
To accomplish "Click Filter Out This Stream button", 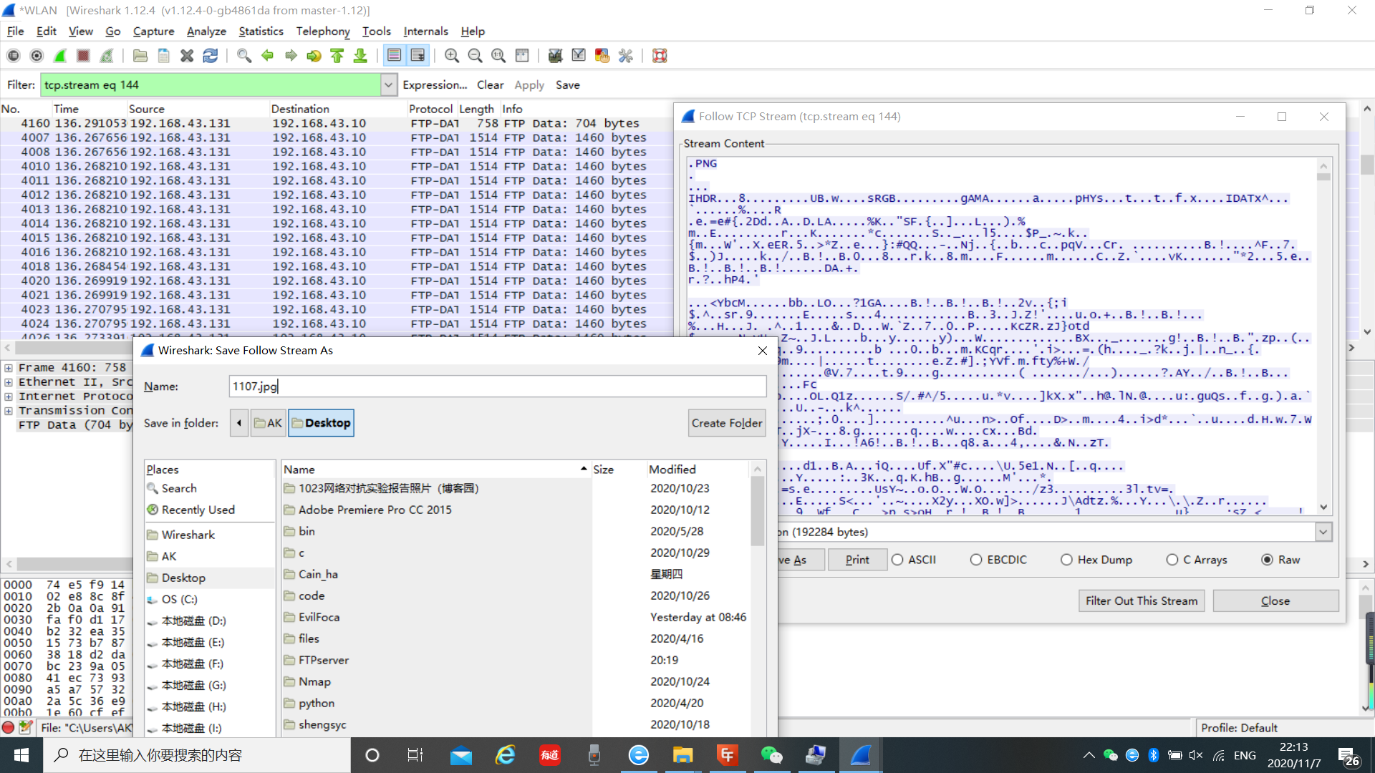I will (x=1141, y=601).
